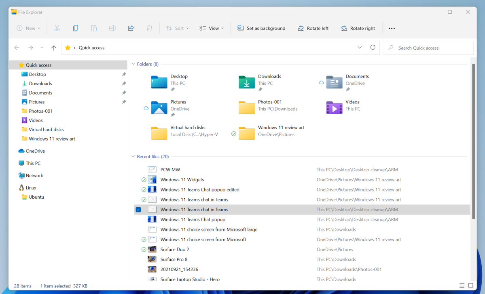Click the Search Quick access field

[428, 48]
